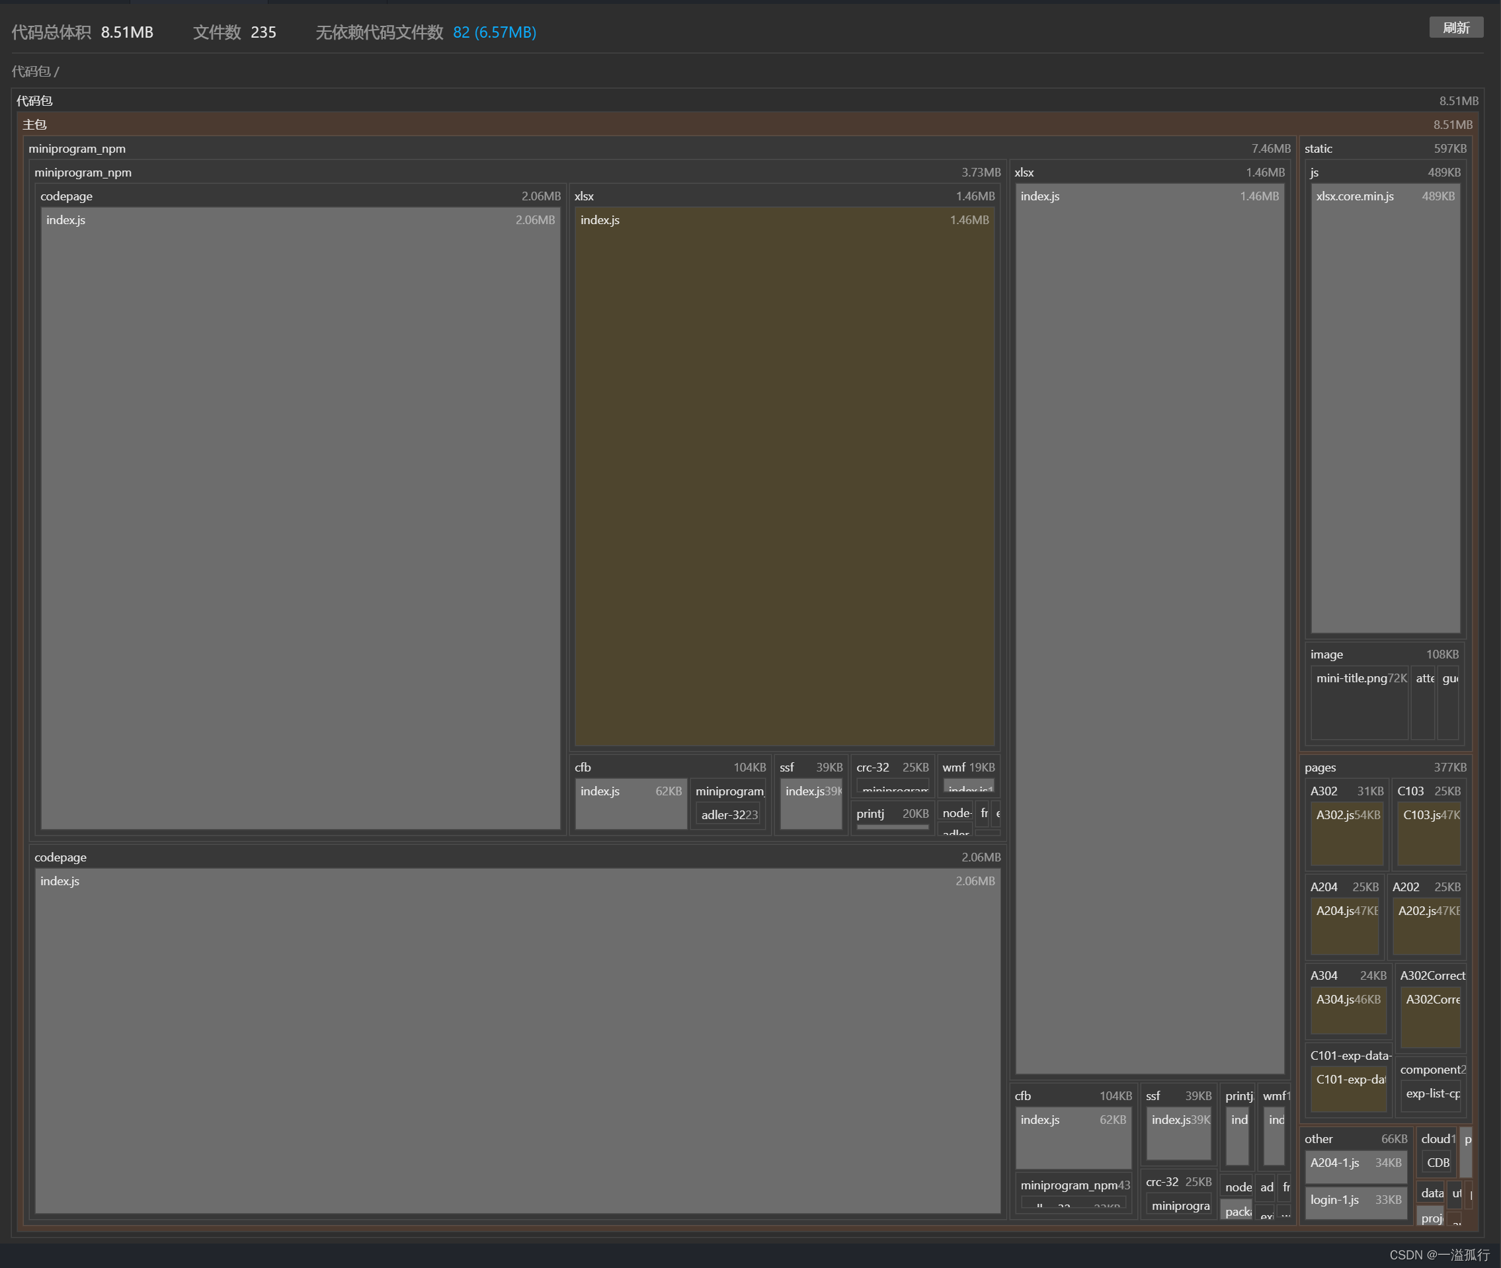Open the wmf 19KB folder header
This screenshot has width=1501, height=1268.
click(968, 767)
